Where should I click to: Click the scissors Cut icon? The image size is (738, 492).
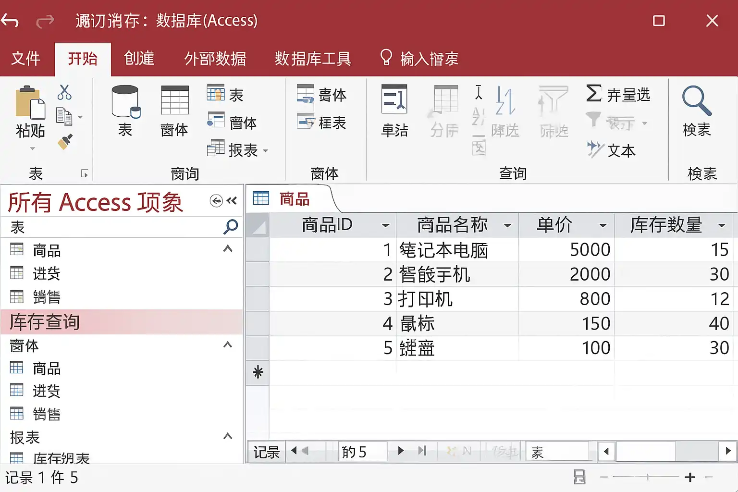64,92
